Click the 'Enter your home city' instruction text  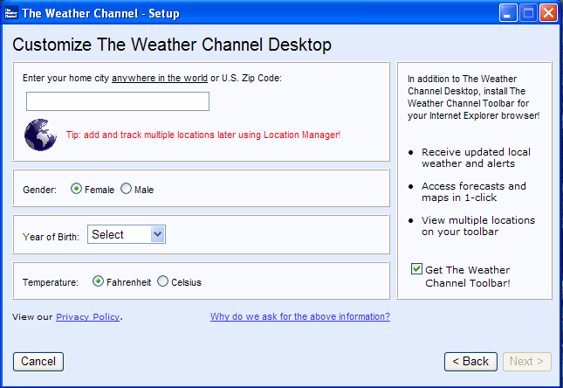click(152, 78)
